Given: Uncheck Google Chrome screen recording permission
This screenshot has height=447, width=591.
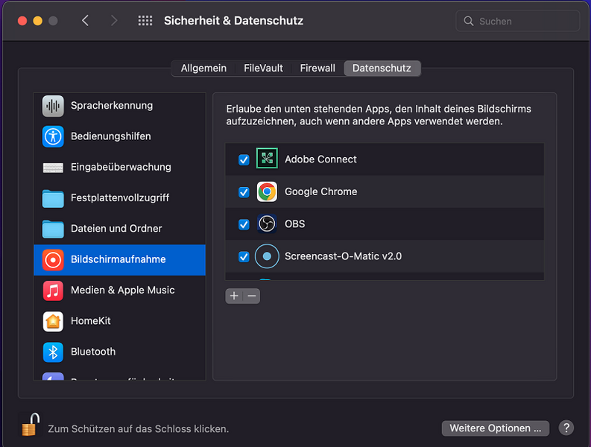Looking at the screenshot, I should coord(244,192).
